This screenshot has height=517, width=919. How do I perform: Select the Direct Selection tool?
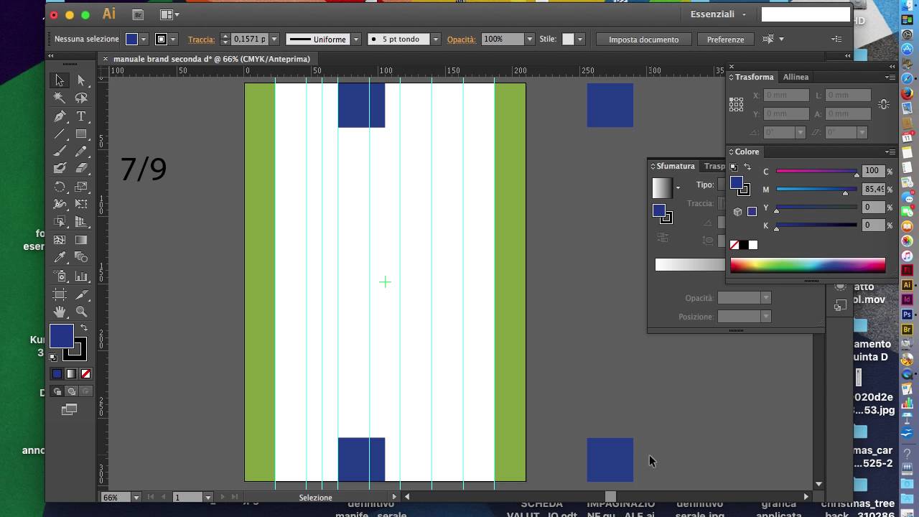[x=81, y=80]
